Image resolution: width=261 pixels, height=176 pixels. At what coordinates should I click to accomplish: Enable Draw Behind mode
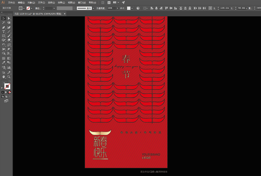[x=6, y=96]
